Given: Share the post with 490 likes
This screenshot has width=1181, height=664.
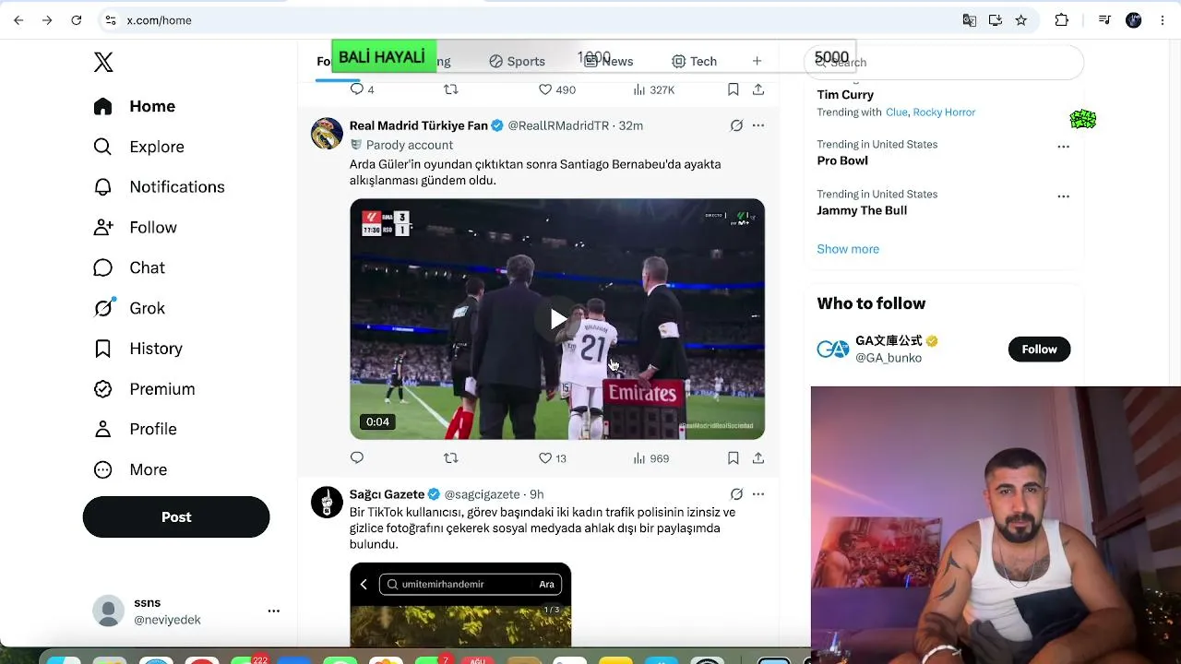Looking at the screenshot, I should coord(758,89).
